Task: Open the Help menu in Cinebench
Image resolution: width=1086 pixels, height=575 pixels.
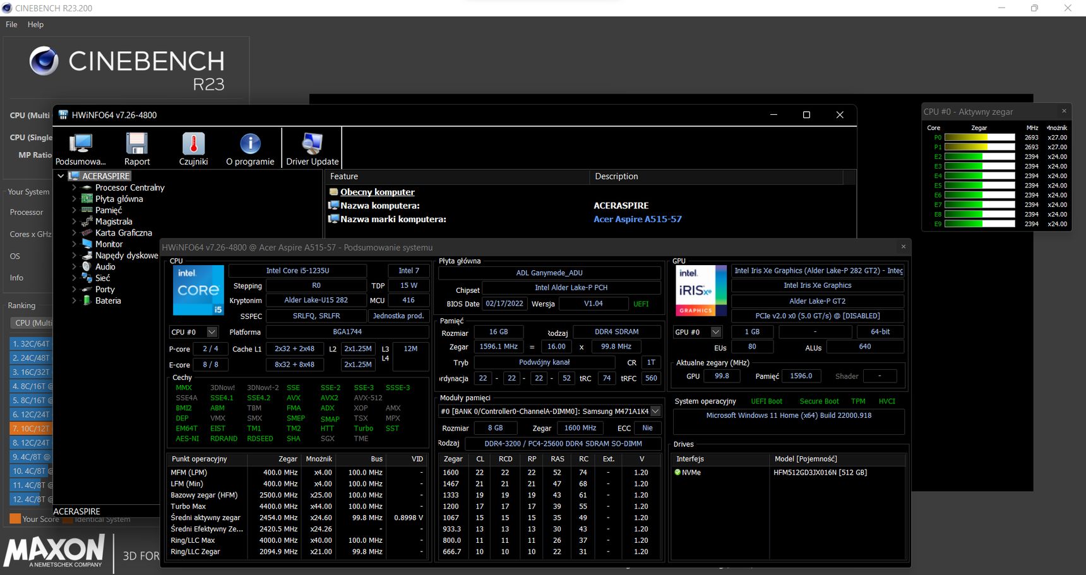Action: point(35,25)
